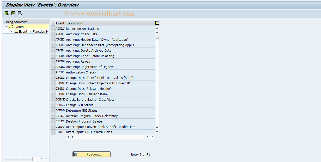Collapse the Events tree node arrow
The image size is (321, 162).
pos(6,26)
